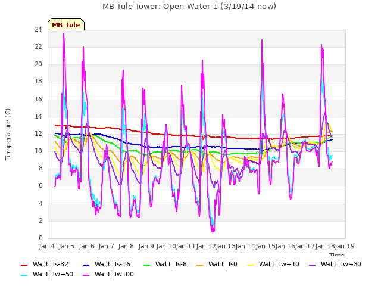The width and height of the screenshot is (381, 286).
Task: Click the MB_tule annotation label
Action: point(66,25)
